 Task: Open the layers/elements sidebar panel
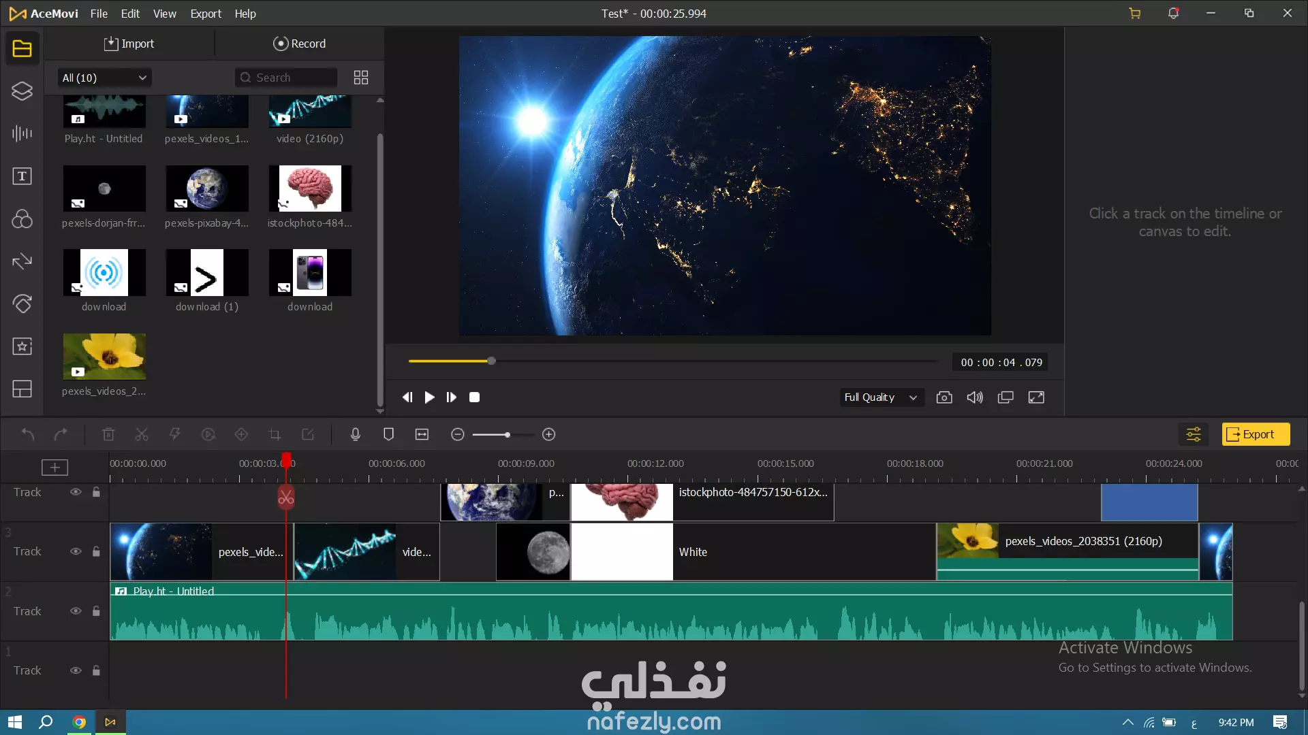(x=22, y=91)
